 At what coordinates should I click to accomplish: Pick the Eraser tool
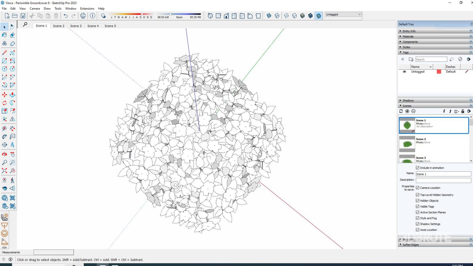click(x=12, y=35)
